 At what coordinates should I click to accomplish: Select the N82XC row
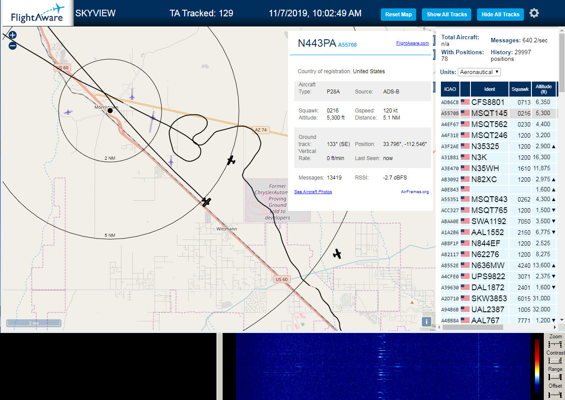click(x=499, y=179)
